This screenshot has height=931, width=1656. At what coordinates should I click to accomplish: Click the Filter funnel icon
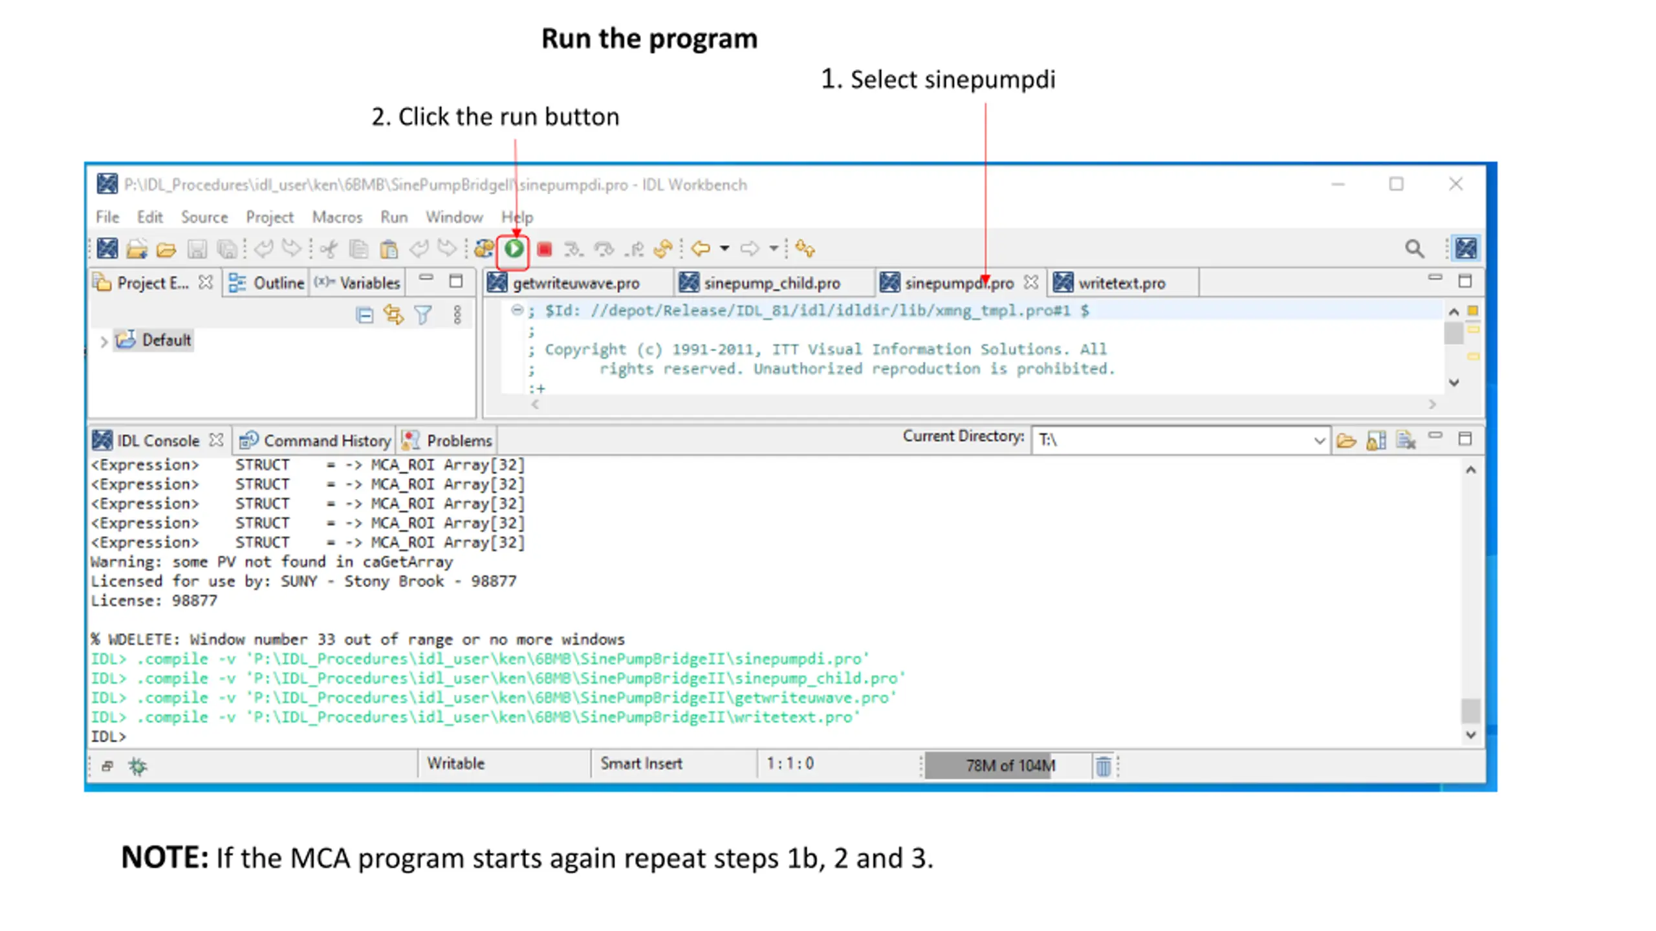(x=423, y=315)
